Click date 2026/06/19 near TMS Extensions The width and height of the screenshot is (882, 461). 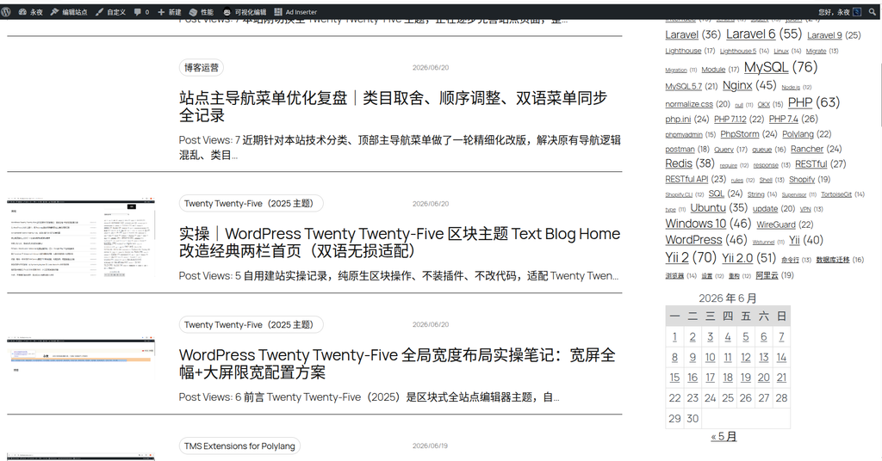pyautogui.click(x=431, y=446)
